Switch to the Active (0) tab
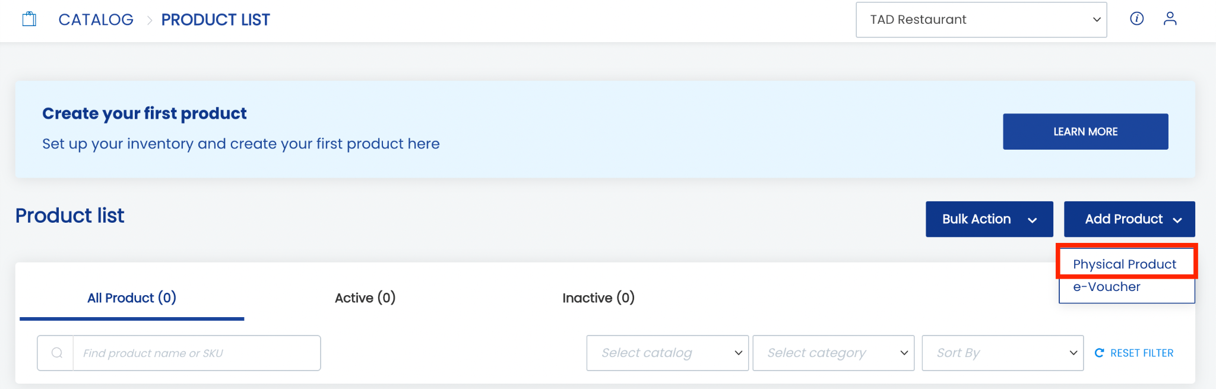1216x389 pixels. 365,298
